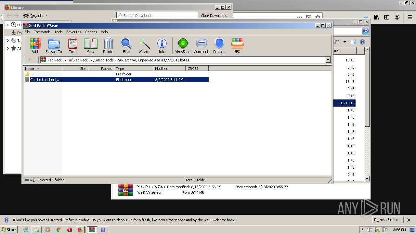Show archive Info icon
The width and height of the screenshot is (416, 234).
pos(162,46)
